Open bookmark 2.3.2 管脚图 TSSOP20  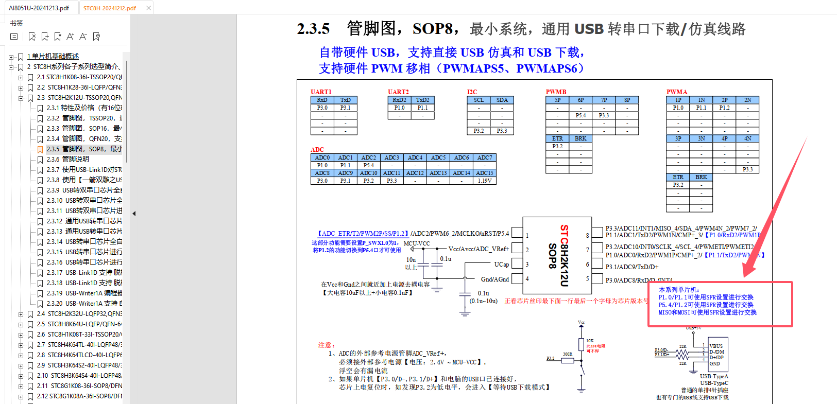click(x=84, y=118)
